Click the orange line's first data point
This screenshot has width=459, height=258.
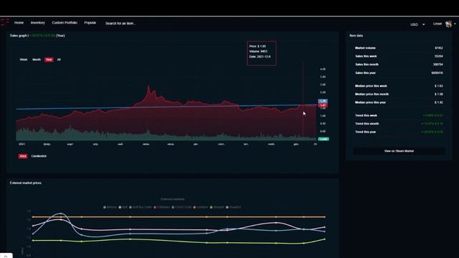(33, 217)
